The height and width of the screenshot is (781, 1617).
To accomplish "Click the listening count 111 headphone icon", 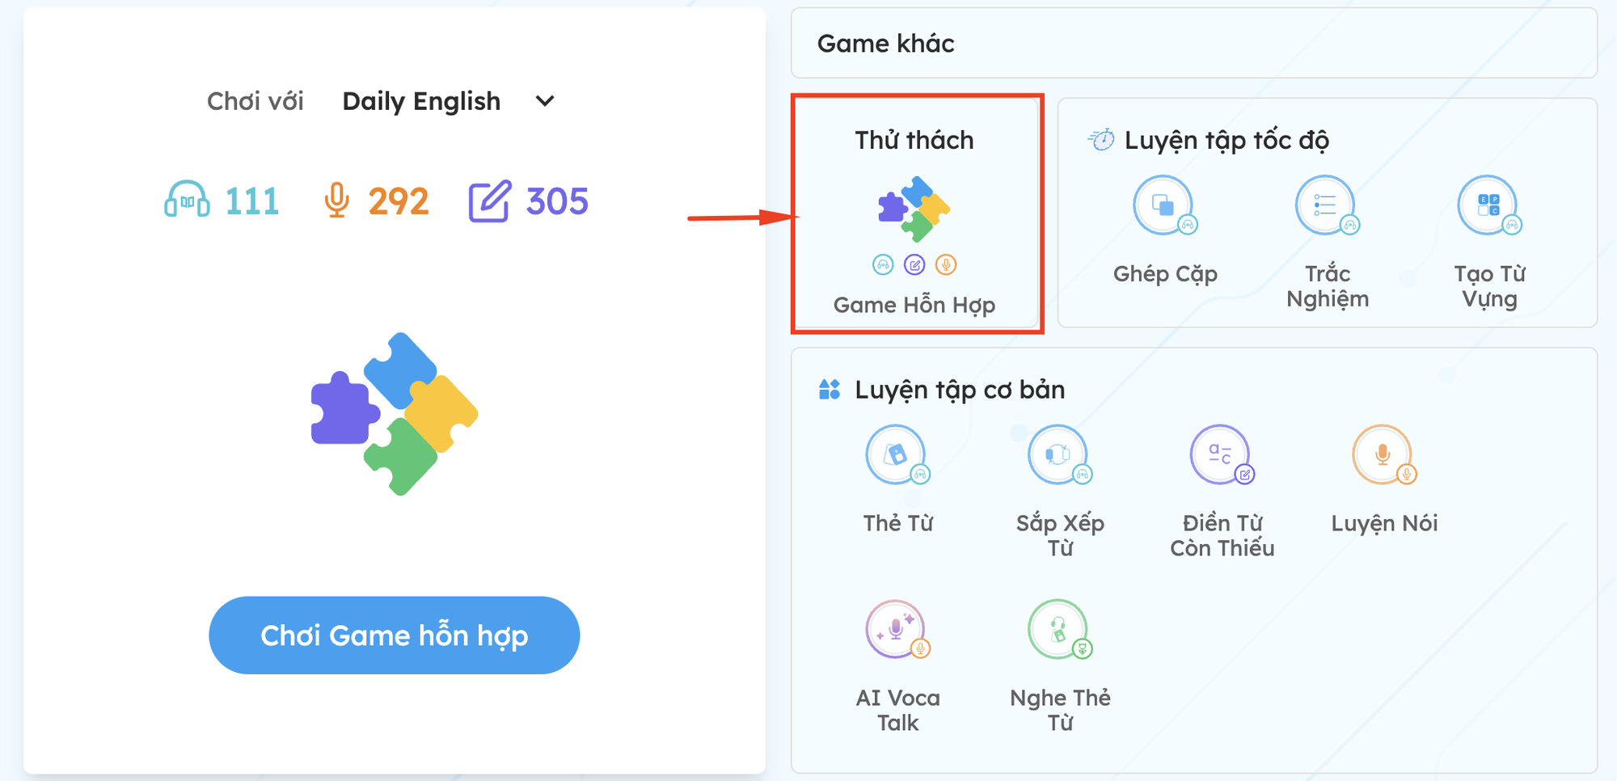I will click(x=187, y=201).
